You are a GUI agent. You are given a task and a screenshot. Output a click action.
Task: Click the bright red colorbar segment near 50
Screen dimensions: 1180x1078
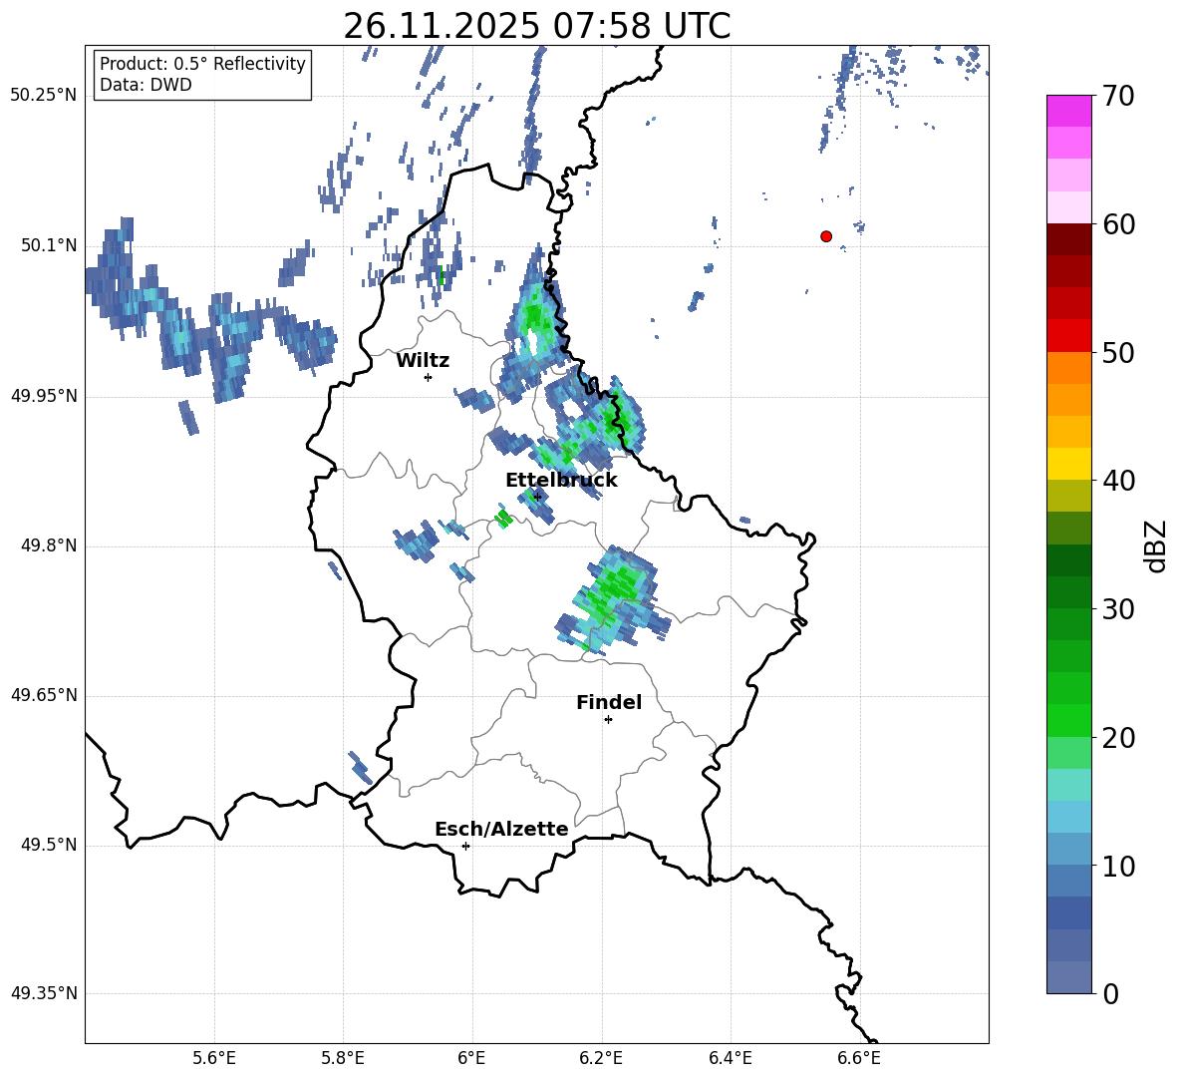1068,336
